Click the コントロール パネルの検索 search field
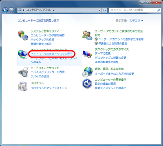 (x=134, y=10)
